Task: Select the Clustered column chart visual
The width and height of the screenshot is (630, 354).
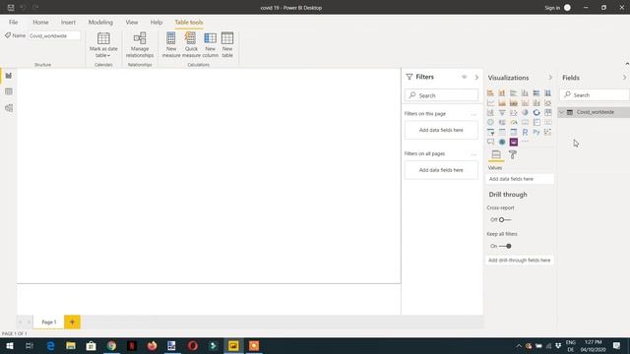Action: [525, 93]
